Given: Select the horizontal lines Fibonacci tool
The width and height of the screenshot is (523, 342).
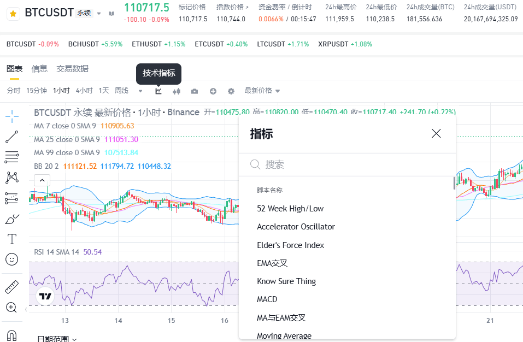Looking at the screenshot, I should [12, 157].
